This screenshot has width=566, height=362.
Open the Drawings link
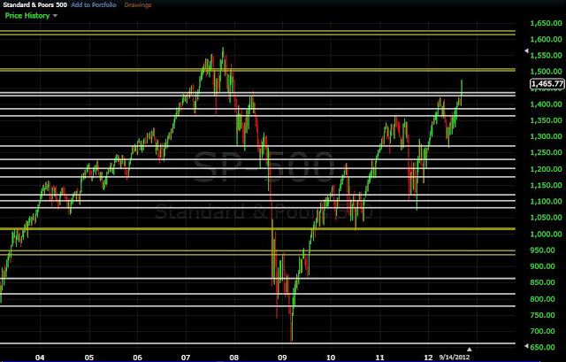(x=138, y=5)
